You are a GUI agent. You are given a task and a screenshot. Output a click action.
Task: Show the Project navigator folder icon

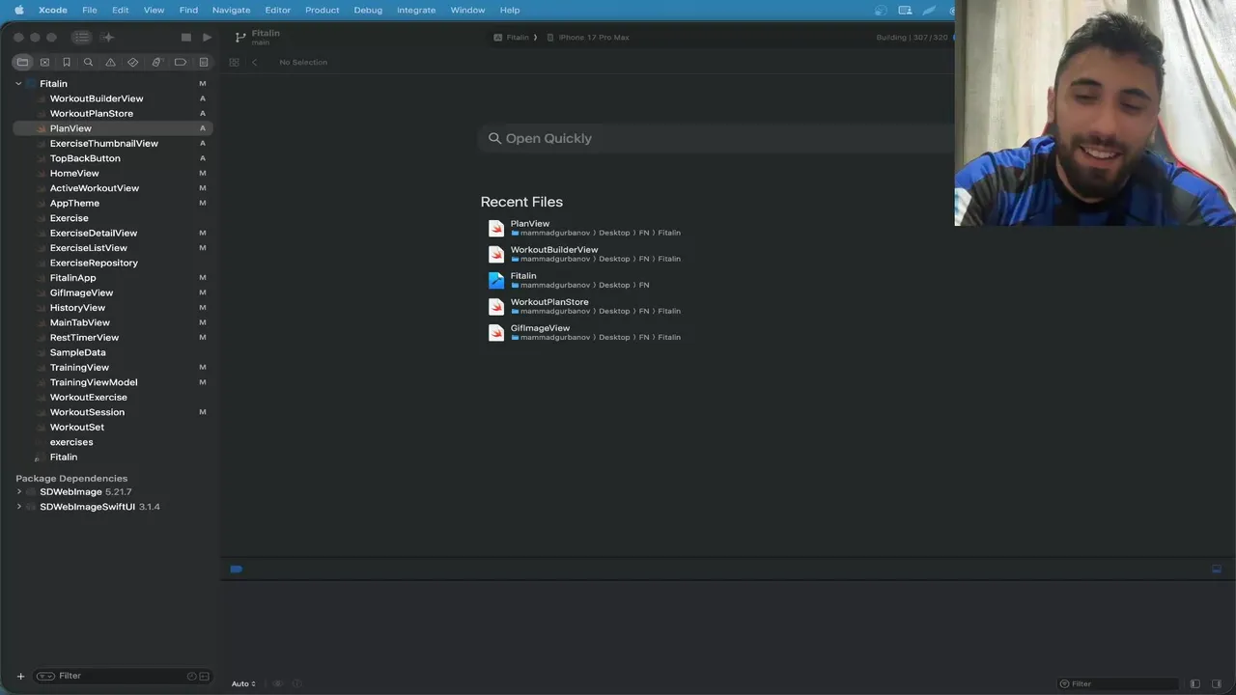(22, 62)
